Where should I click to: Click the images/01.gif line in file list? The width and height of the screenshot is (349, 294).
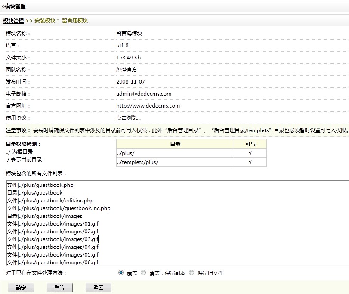coord(53,224)
